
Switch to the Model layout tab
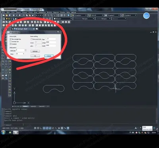pyautogui.click(x=26, y=106)
